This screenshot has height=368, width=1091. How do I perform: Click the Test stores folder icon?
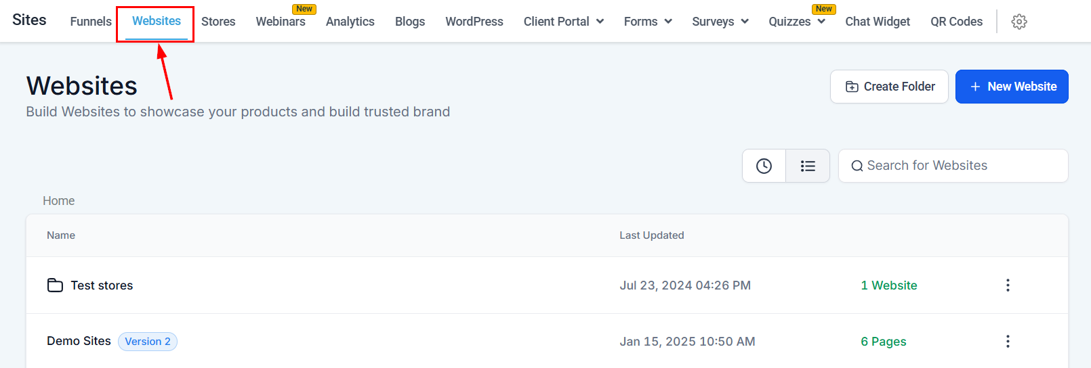click(x=55, y=285)
